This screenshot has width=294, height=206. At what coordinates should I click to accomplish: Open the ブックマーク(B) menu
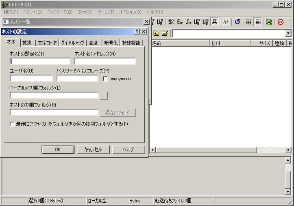[x=60, y=12]
